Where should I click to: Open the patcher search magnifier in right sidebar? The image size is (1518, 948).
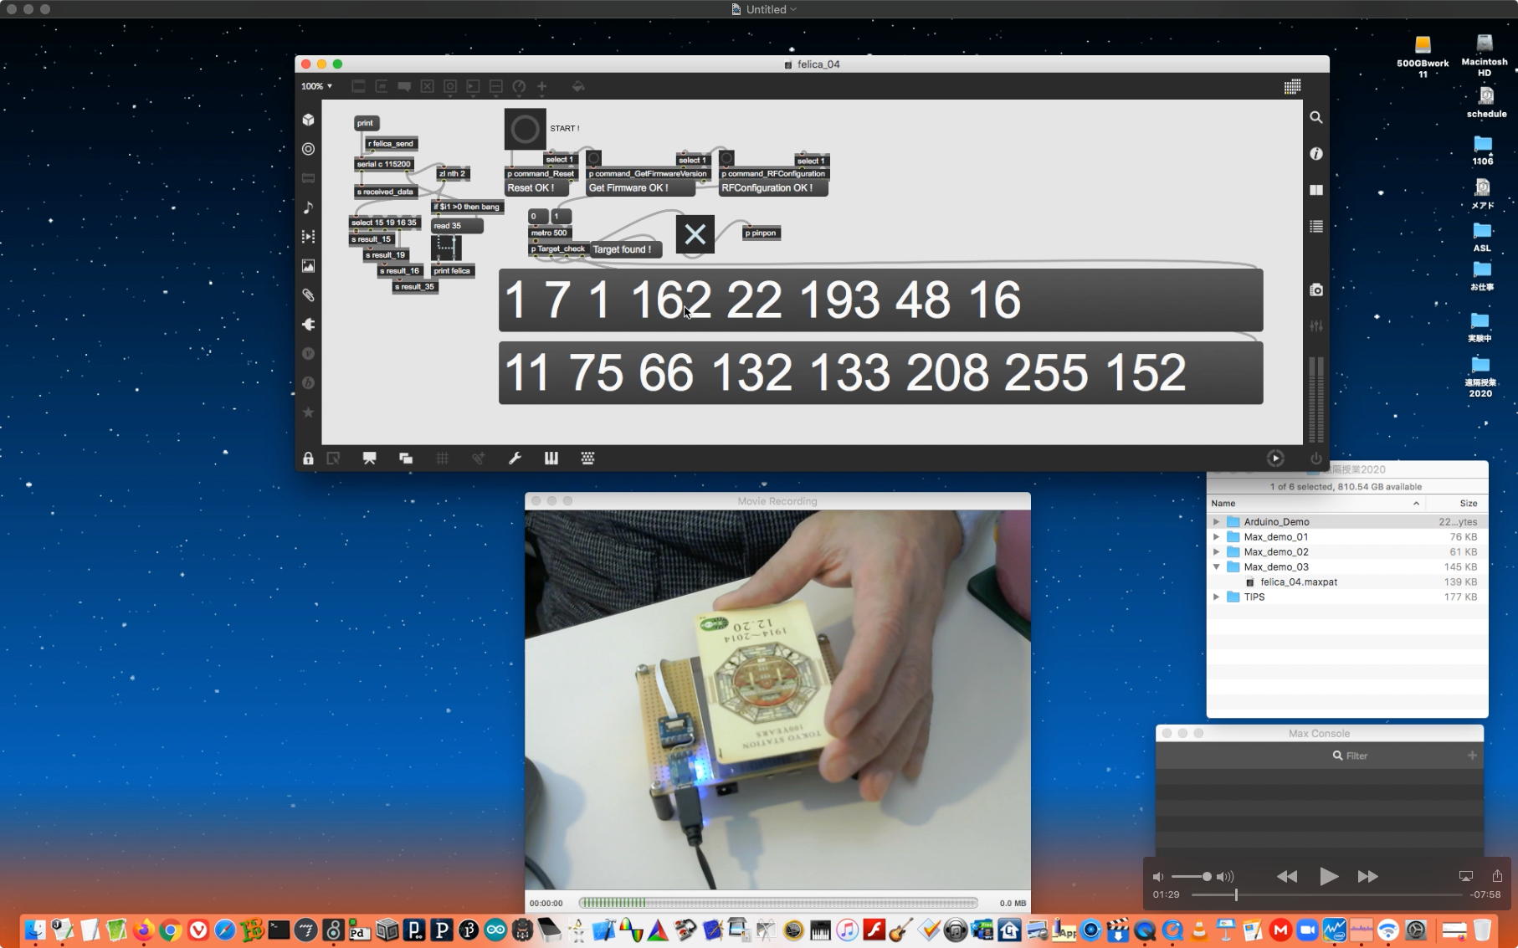[1316, 118]
